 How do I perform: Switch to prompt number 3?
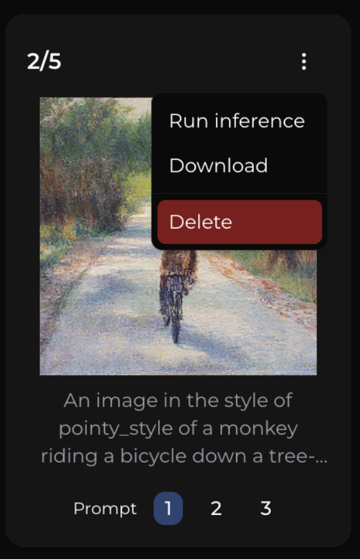coord(266,509)
